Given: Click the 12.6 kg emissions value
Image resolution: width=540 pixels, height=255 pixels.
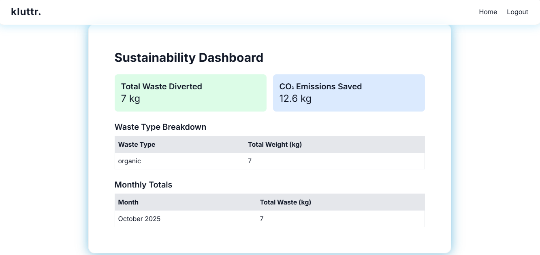Looking at the screenshot, I should [295, 99].
